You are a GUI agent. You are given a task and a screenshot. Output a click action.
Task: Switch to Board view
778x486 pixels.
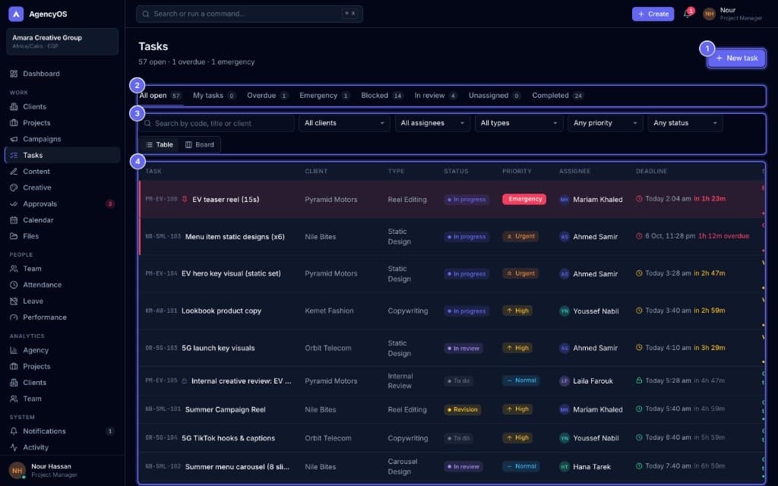(x=200, y=145)
